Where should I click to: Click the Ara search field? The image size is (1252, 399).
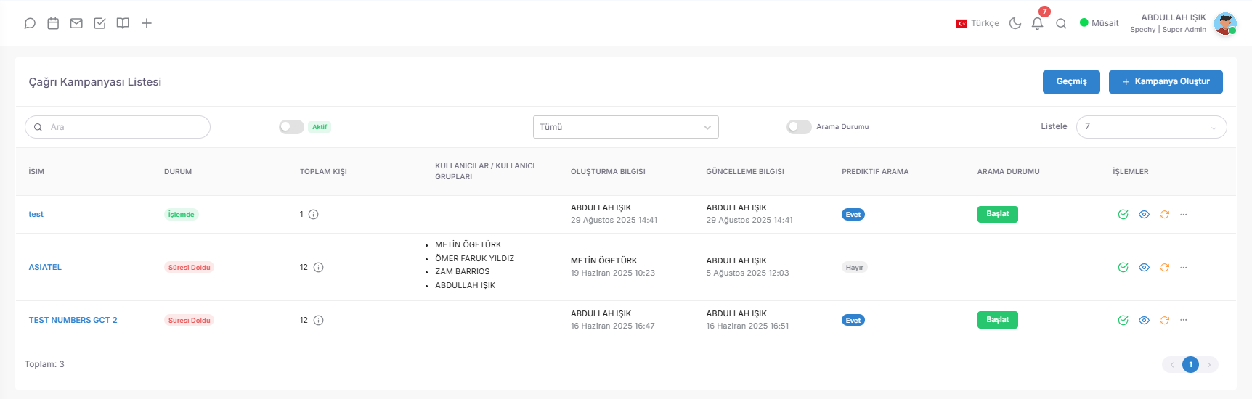click(118, 127)
